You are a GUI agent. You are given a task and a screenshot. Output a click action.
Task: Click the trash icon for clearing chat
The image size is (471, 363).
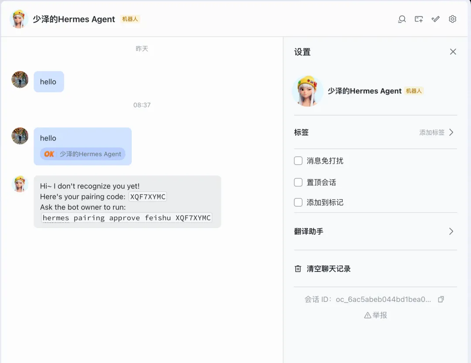point(298,269)
